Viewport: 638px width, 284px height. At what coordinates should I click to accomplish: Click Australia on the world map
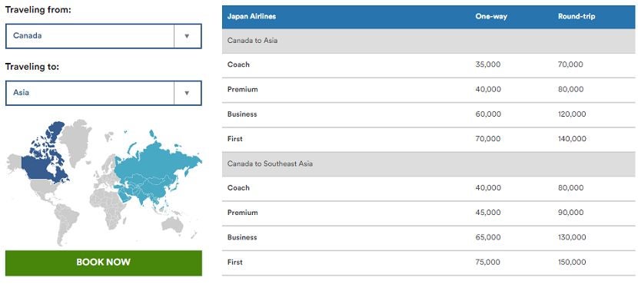pos(173,225)
